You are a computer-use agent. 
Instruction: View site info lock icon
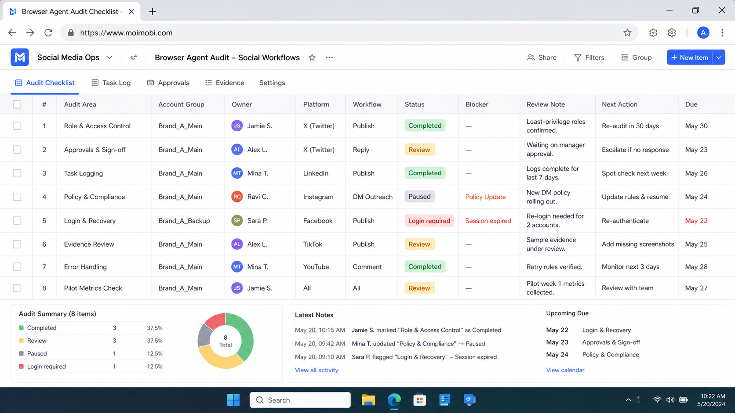click(x=71, y=33)
